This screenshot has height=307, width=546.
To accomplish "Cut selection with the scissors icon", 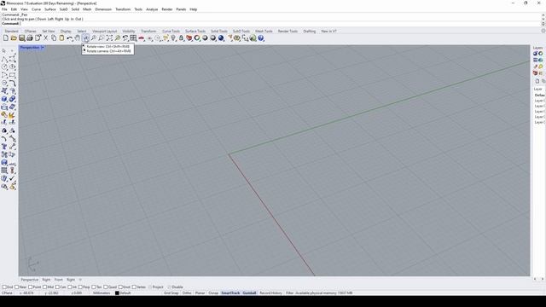I will (45, 38).
